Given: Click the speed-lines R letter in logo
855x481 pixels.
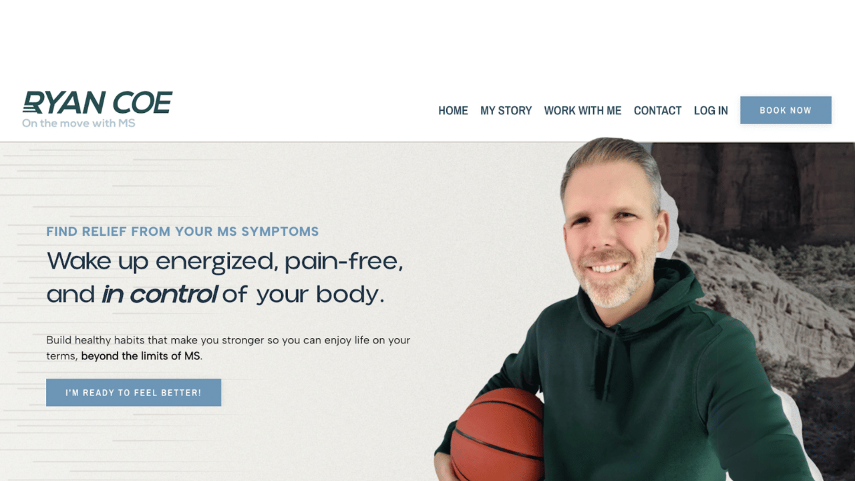Looking at the screenshot, I should point(33,102).
